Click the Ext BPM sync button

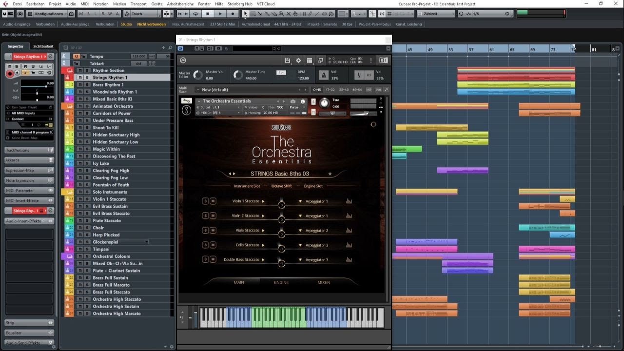281,73
